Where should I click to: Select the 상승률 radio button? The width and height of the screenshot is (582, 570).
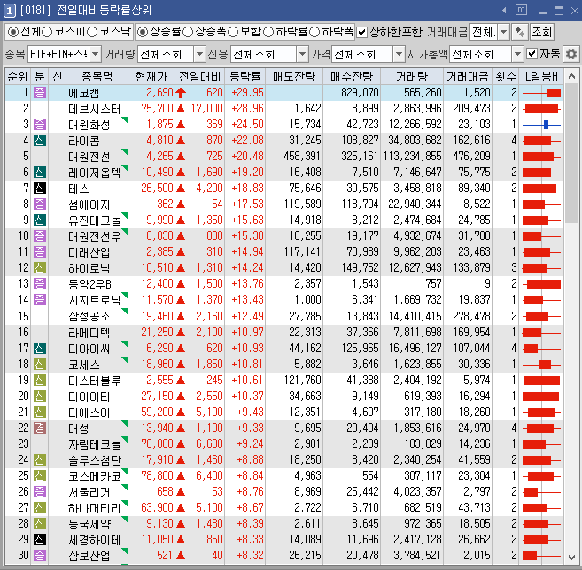coord(142,32)
